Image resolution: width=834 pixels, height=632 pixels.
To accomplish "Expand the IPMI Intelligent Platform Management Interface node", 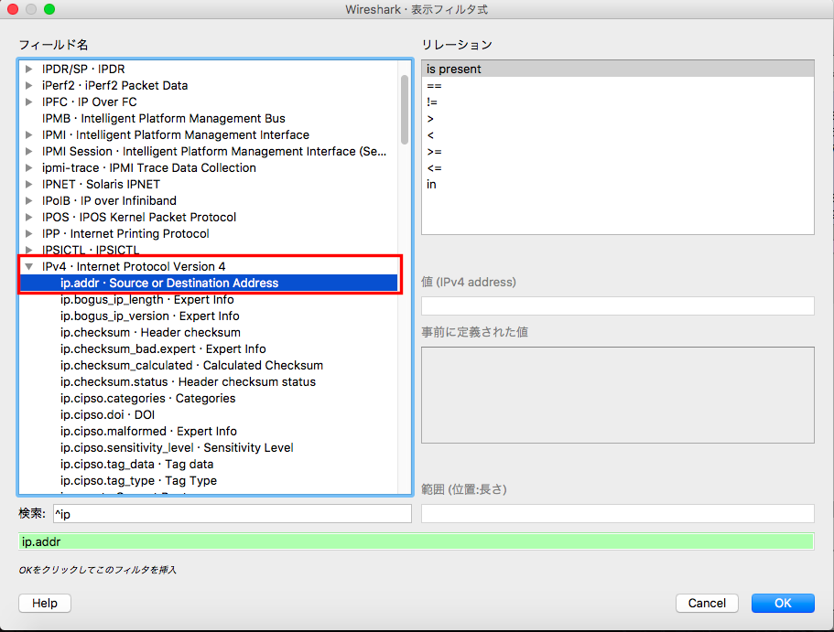I will (29, 135).
